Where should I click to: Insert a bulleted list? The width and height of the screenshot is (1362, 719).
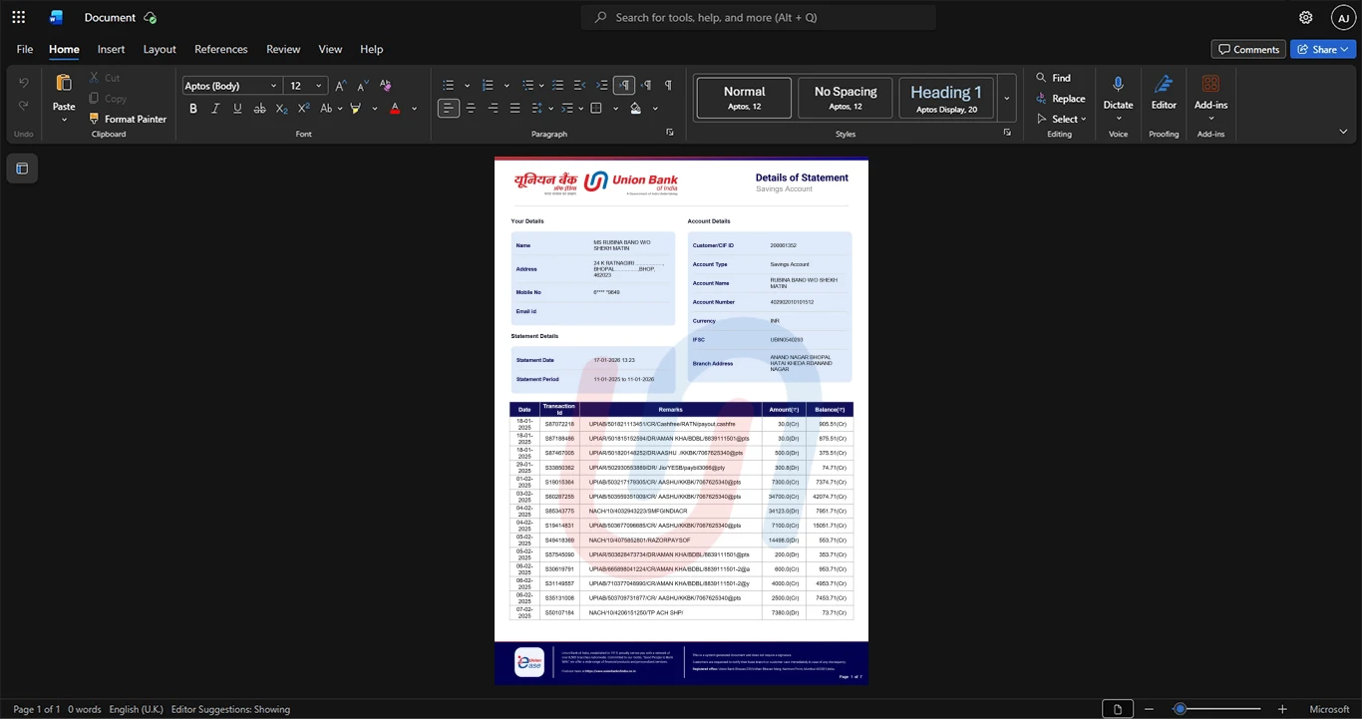tap(449, 86)
